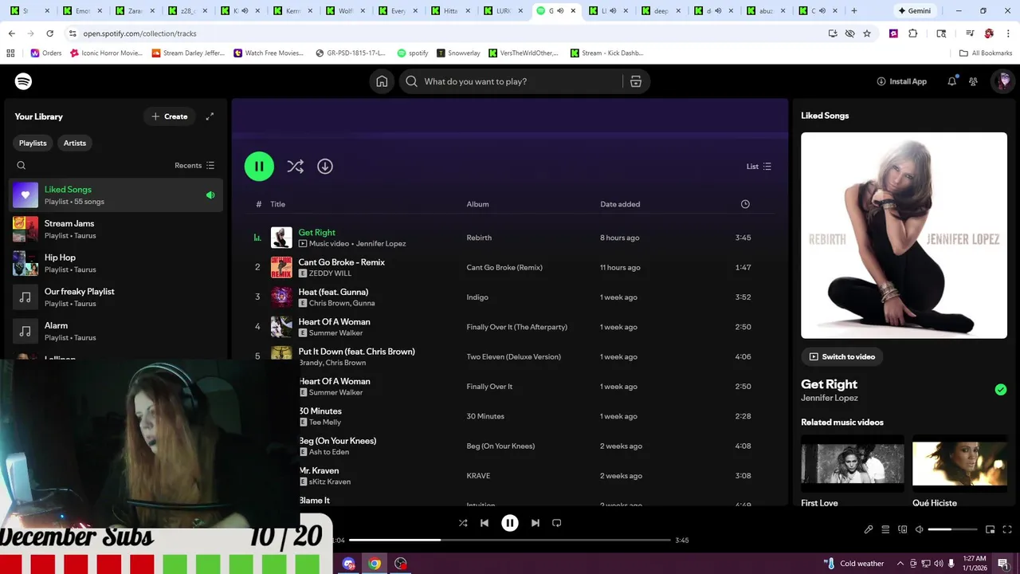
Task: Sort tracks by Date added column
Action: (x=620, y=204)
